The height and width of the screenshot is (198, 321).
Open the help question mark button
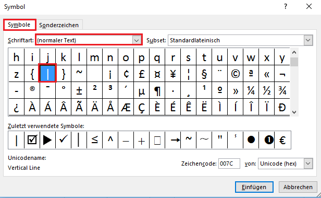tap(286, 7)
